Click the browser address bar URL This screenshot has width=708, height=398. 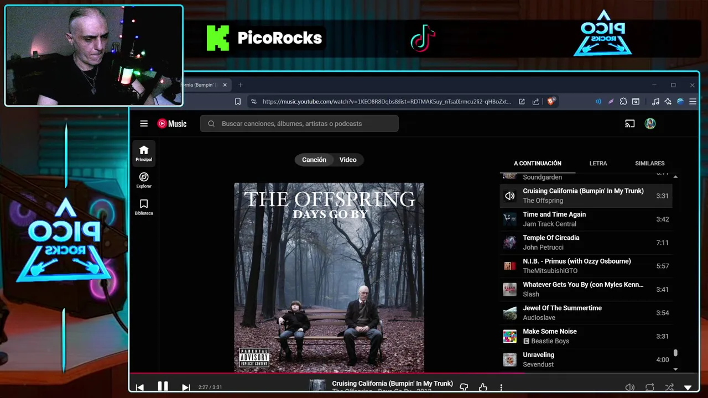tap(387, 102)
